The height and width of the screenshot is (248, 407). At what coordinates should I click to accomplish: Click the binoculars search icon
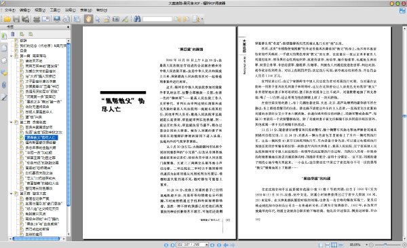(x=137, y=19)
